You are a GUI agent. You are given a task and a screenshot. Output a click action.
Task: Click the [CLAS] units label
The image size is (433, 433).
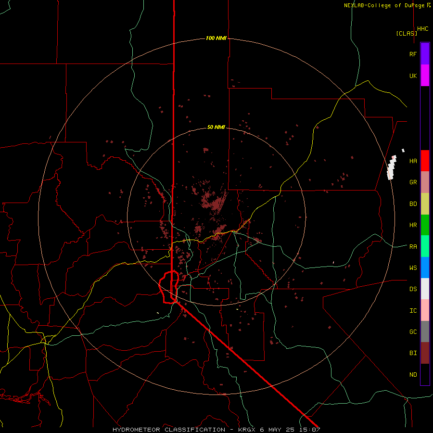(x=407, y=33)
